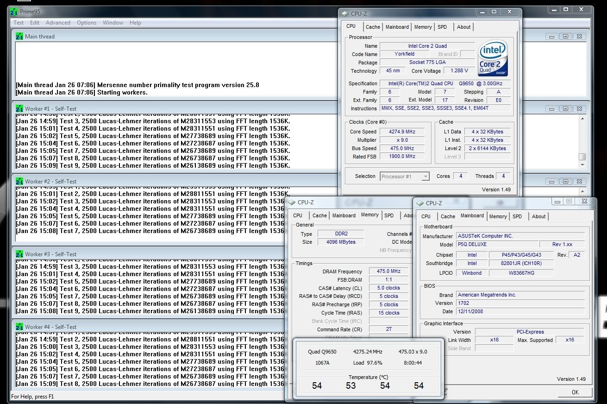Select CPU tab in CPU-Z mainboard window
The height and width of the screenshot is (404, 607).
pyautogui.click(x=426, y=216)
